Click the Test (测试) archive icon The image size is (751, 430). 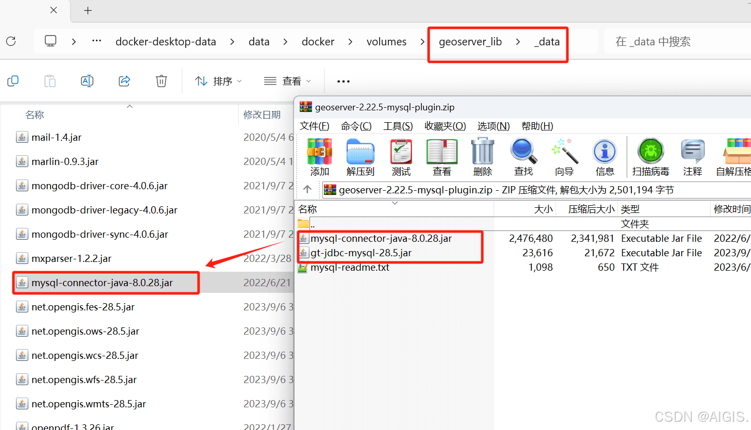tap(401, 152)
